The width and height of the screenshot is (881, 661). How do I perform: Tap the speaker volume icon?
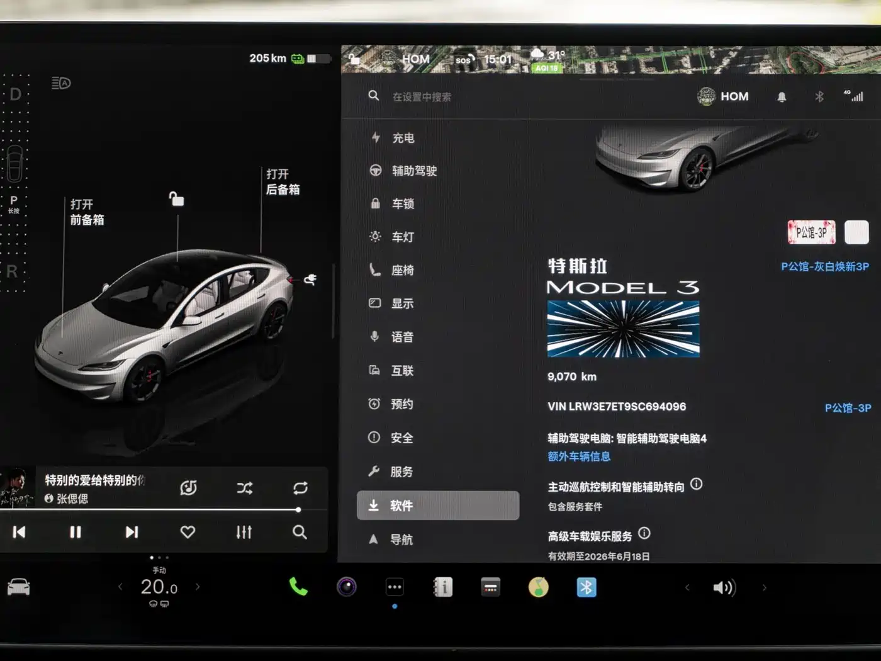point(724,587)
